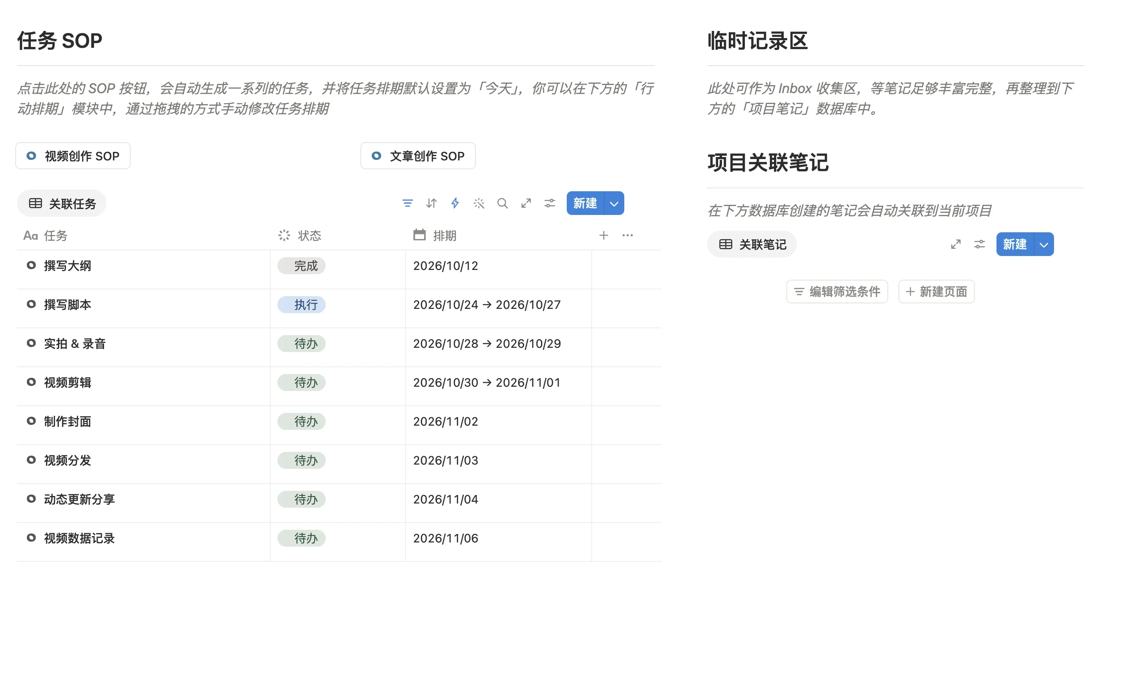Select the 关联笔记 view tab
Viewport: 1142px width, 677px height.
(x=752, y=245)
